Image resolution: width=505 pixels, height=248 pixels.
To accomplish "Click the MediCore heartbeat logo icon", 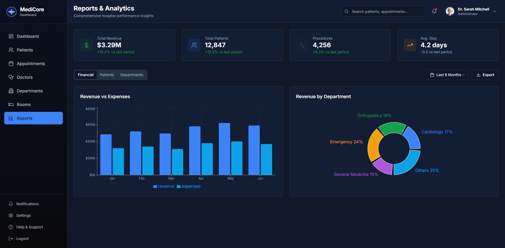I will [12, 12].
